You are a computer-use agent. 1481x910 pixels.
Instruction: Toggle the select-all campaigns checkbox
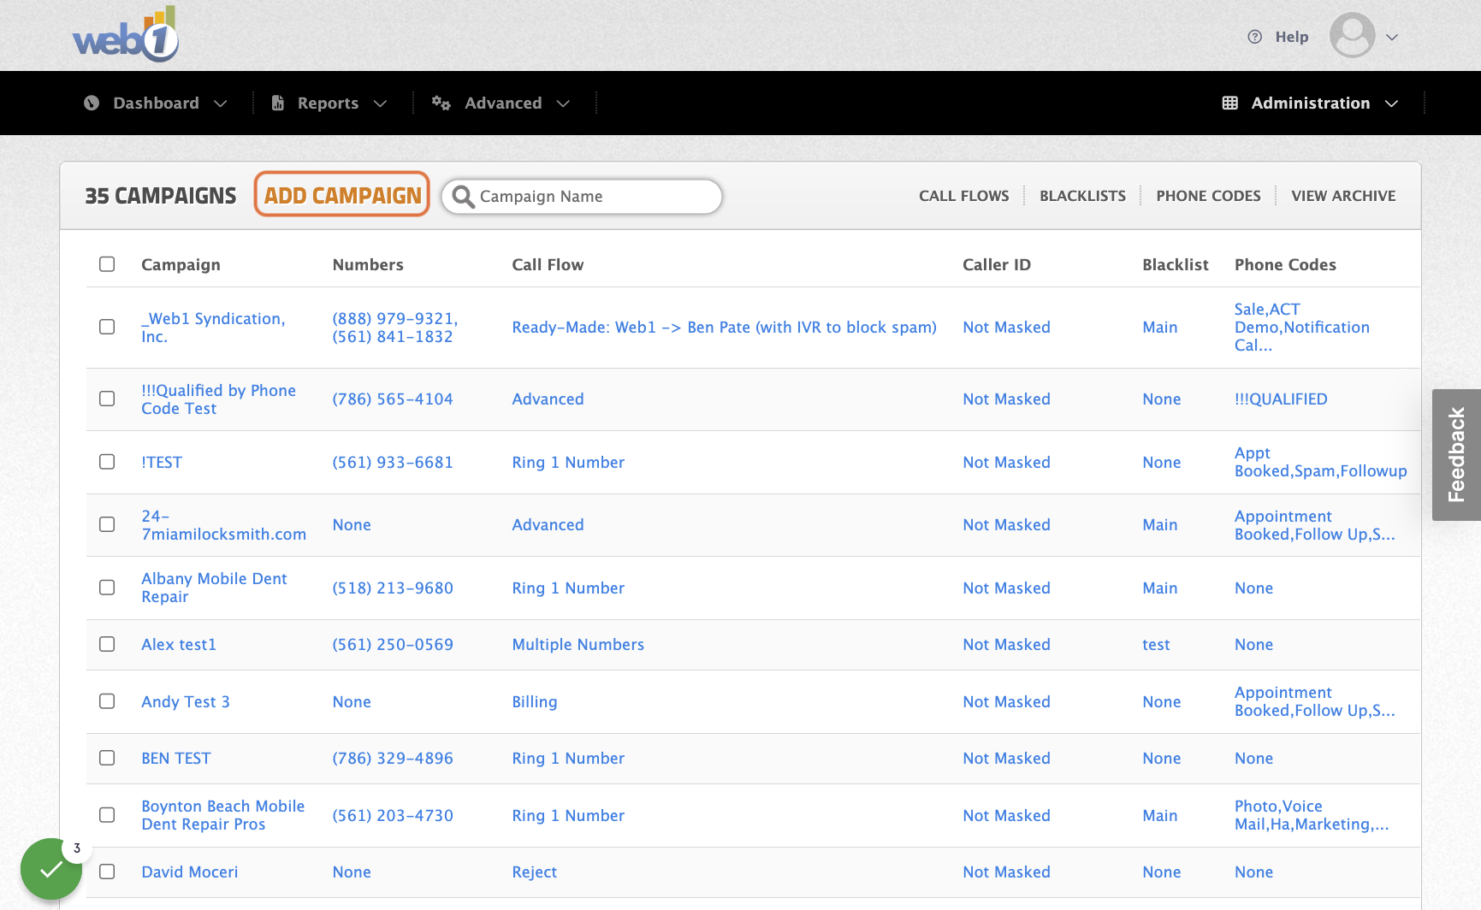107,263
